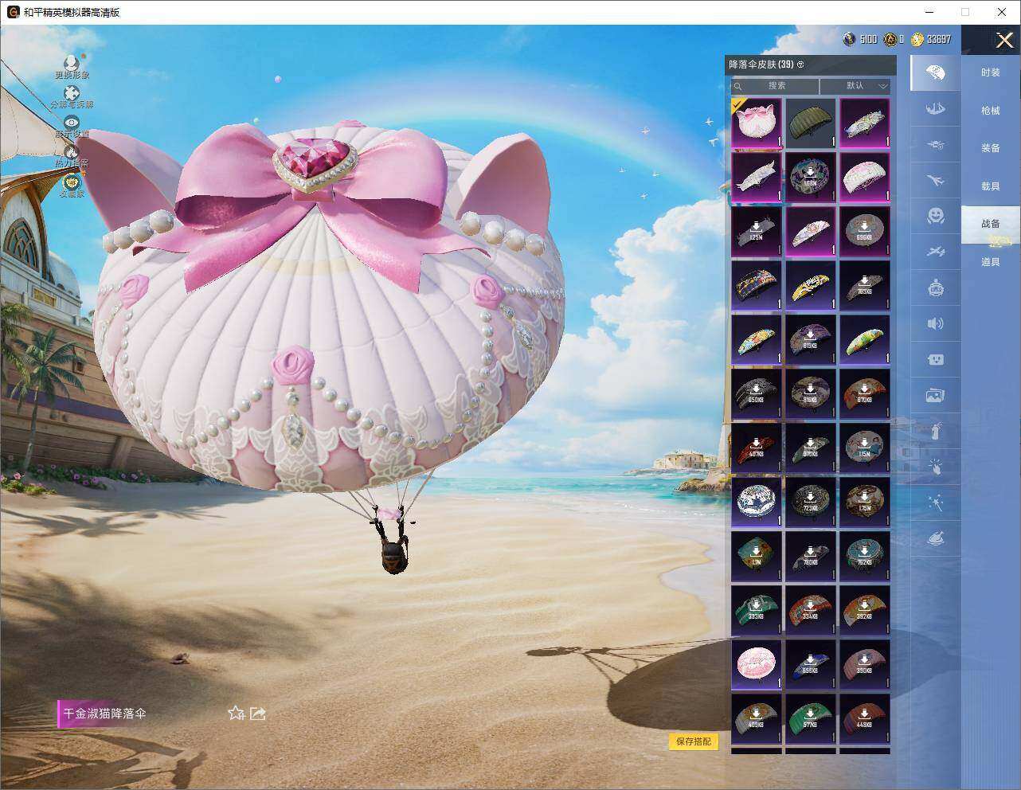Select the airplane skin sidebar category
The width and height of the screenshot is (1021, 790).
(936, 181)
